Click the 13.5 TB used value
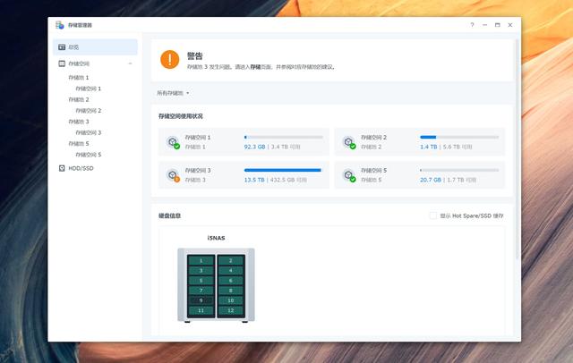The height and width of the screenshot is (363, 573). coord(254,180)
